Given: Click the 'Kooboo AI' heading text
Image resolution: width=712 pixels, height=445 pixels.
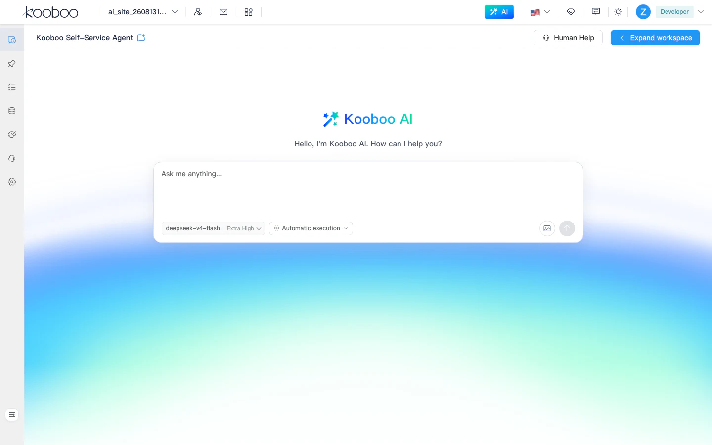Looking at the screenshot, I should coord(378,119).
